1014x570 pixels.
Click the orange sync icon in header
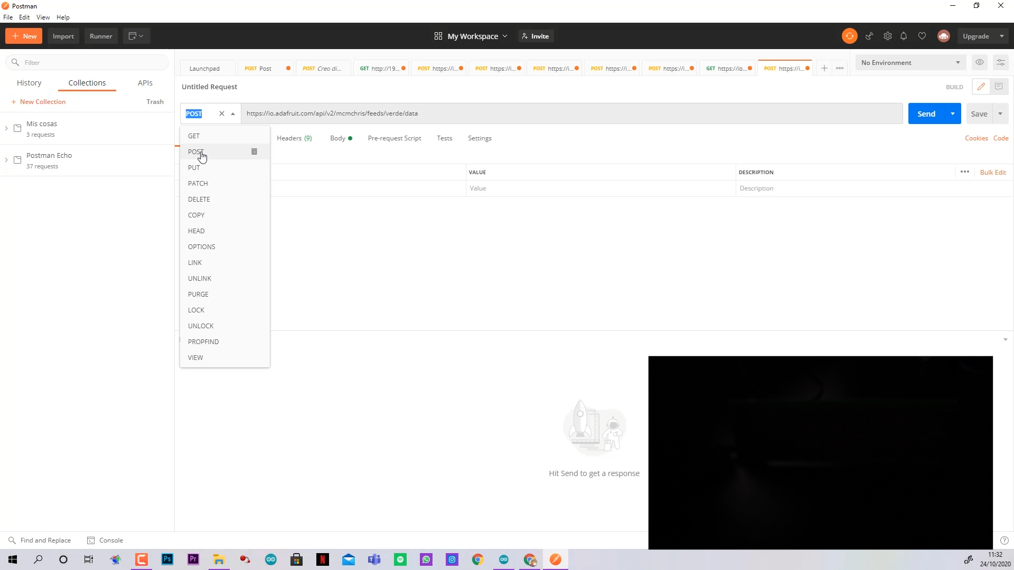849,36
